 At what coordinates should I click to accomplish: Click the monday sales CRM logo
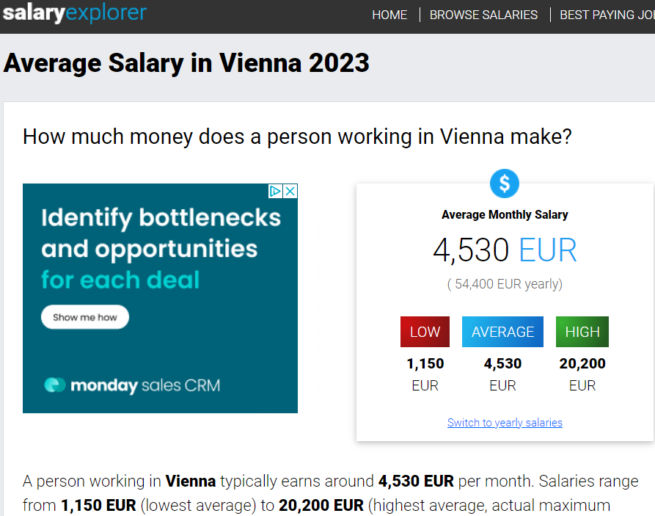click(132, 385)
